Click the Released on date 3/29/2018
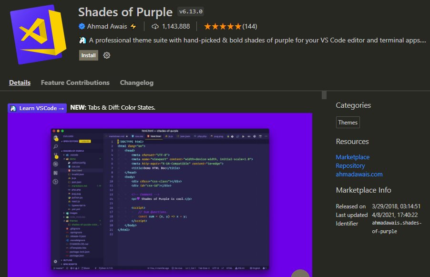This screenshot has height=277, width=430. point(396,206)
